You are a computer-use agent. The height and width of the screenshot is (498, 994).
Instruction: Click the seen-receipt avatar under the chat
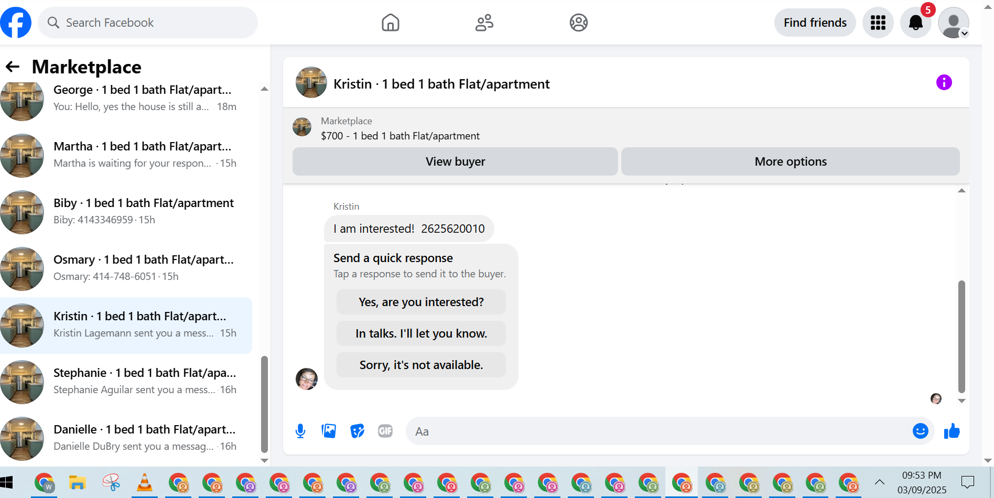[x=936, y=399]
